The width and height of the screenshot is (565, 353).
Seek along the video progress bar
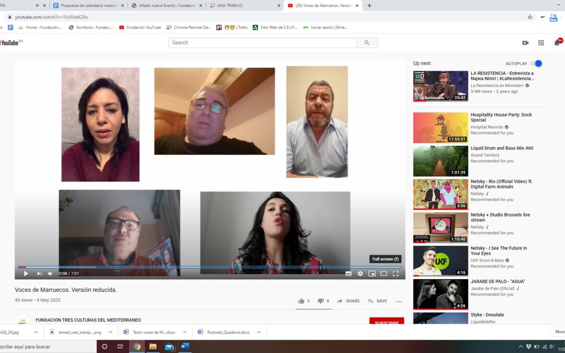(210, 267)
